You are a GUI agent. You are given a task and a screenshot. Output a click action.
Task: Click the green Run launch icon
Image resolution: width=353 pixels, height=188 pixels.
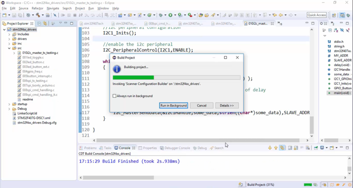[170, 15]
